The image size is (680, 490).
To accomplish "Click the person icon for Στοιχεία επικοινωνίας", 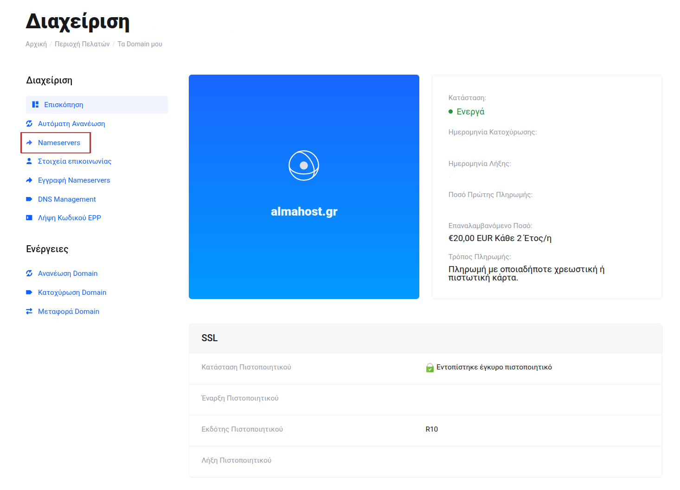I will (x=29, y=161).
